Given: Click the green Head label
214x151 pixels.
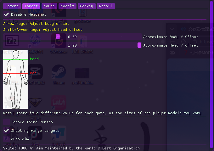Looking at the screenshot, I should click(x=34, y=59).
